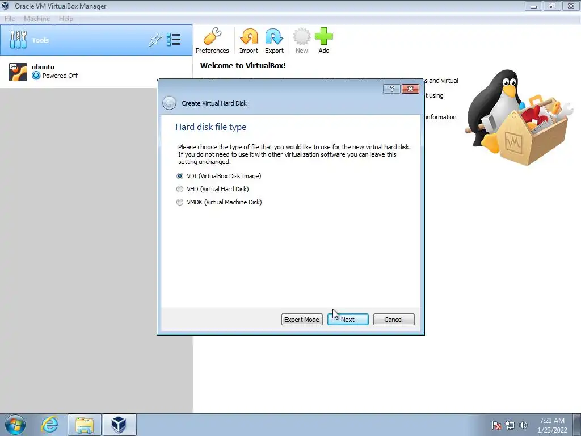Click the Hard disk file type heading

click(211, 127)
